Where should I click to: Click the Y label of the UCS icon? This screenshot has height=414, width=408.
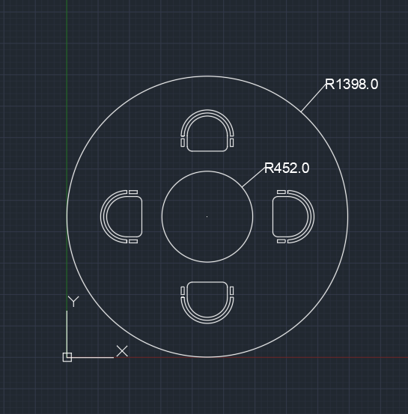tap(73, 301)
